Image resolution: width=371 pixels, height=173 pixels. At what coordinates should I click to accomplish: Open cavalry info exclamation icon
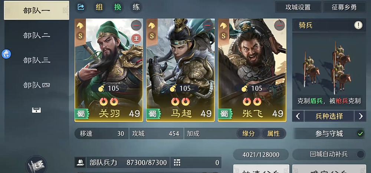(x=358, y=25)
